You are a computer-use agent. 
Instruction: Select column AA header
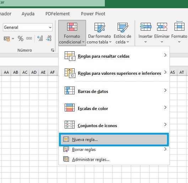point(6,72)
